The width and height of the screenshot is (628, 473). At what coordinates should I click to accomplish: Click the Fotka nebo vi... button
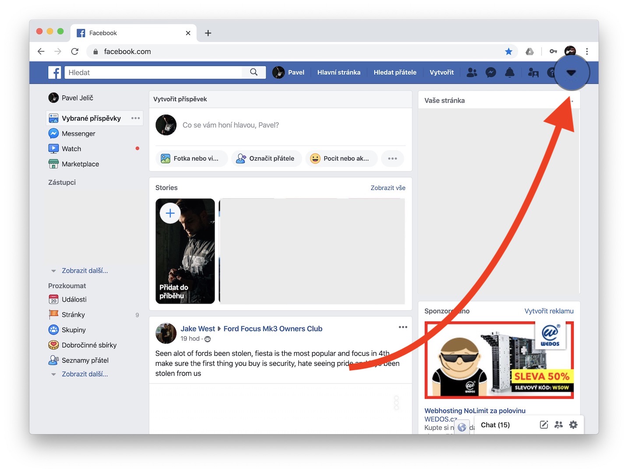(x=192, y=158)
